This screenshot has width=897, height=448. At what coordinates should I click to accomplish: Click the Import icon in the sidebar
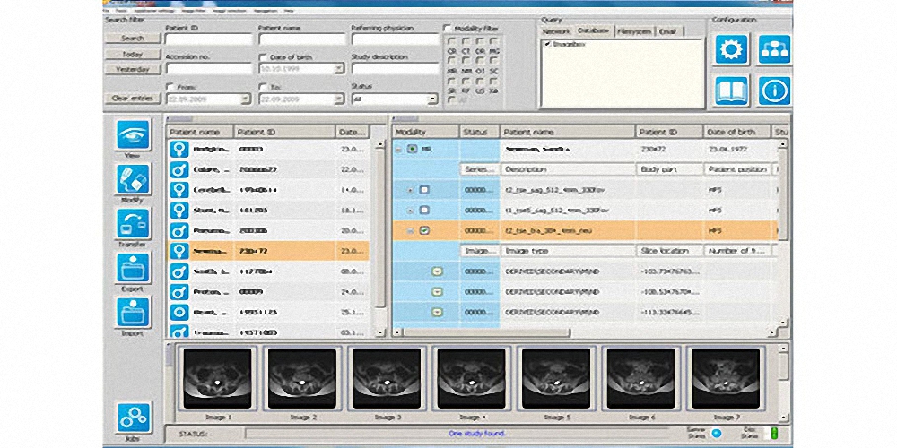click(133, 313)
